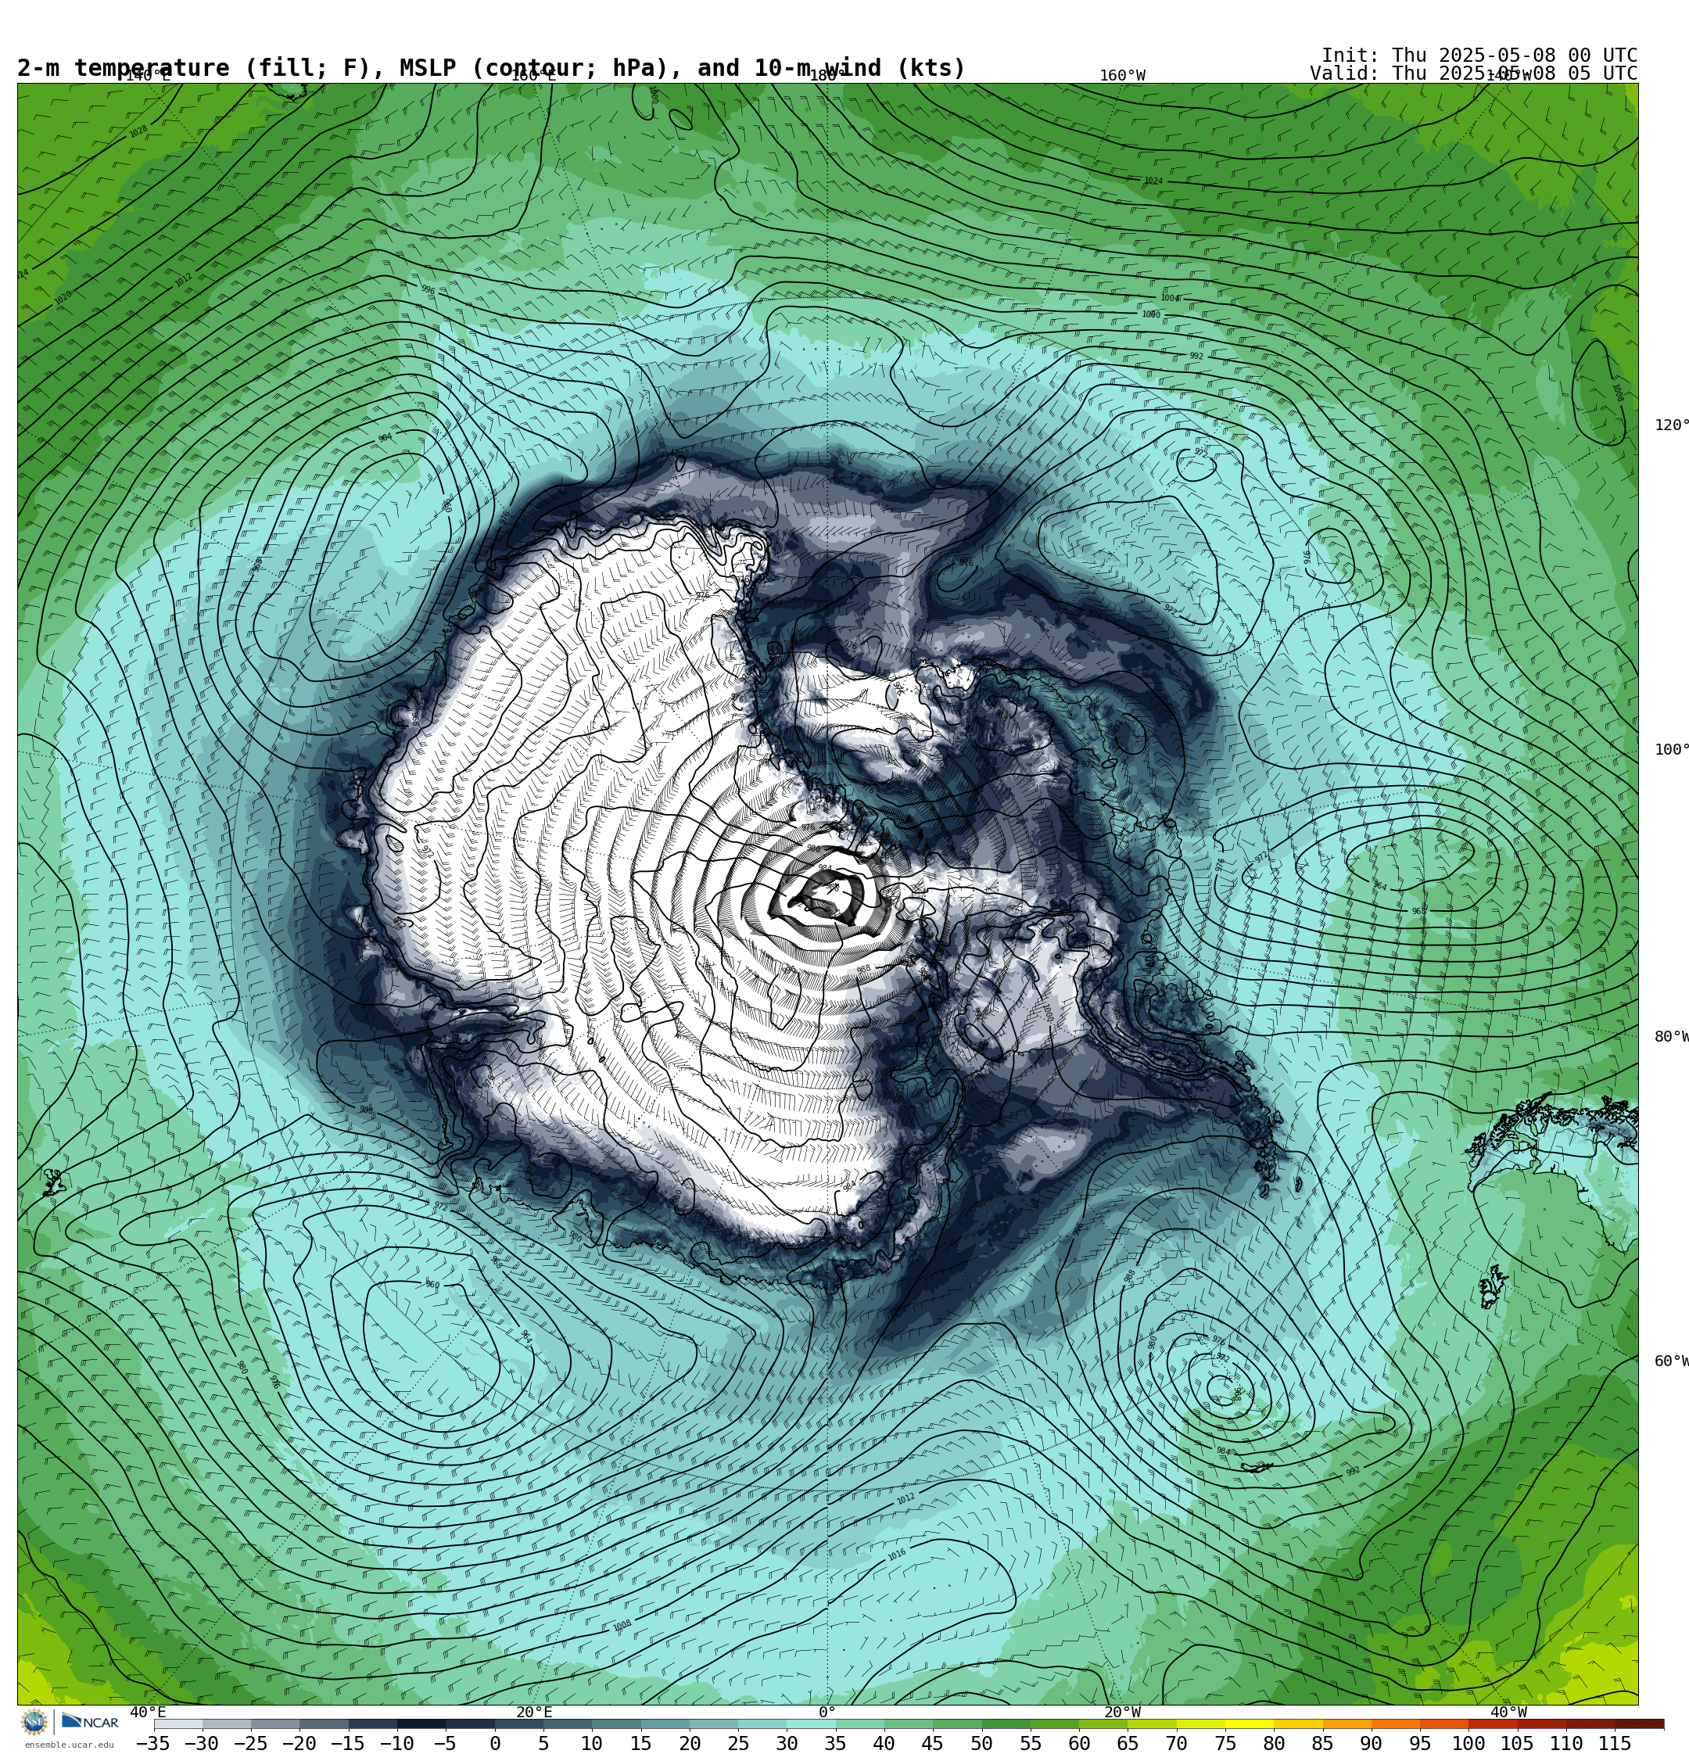The height and width of the screenshot is (1754, 1689).
Task: Click the 1008 isobar label near bottom
Action: [x=622, y=1625]
